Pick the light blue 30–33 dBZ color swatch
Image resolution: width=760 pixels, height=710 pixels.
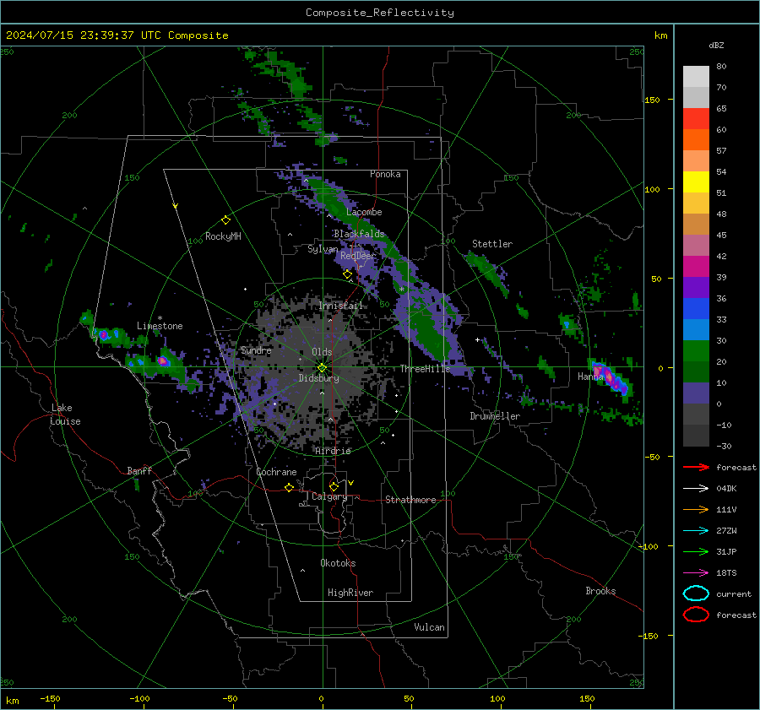[696, 329]
